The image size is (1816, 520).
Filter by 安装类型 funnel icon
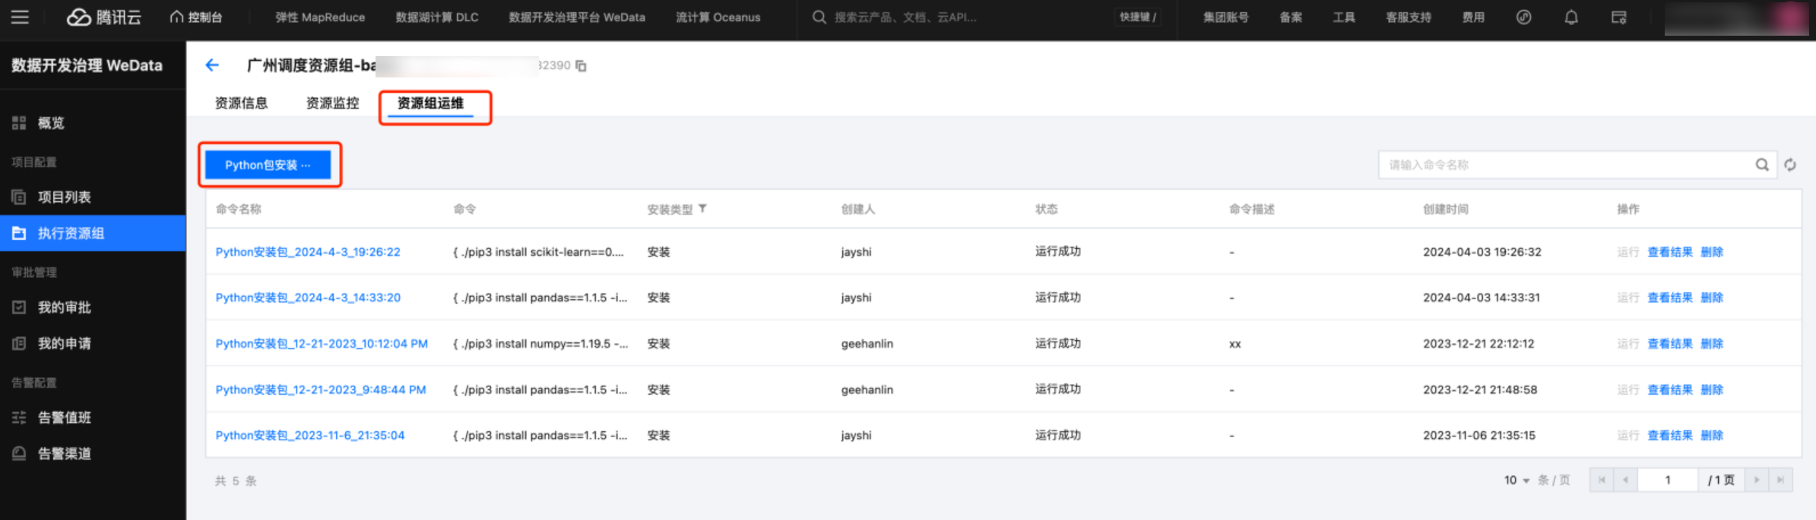(x=702, y=209)
